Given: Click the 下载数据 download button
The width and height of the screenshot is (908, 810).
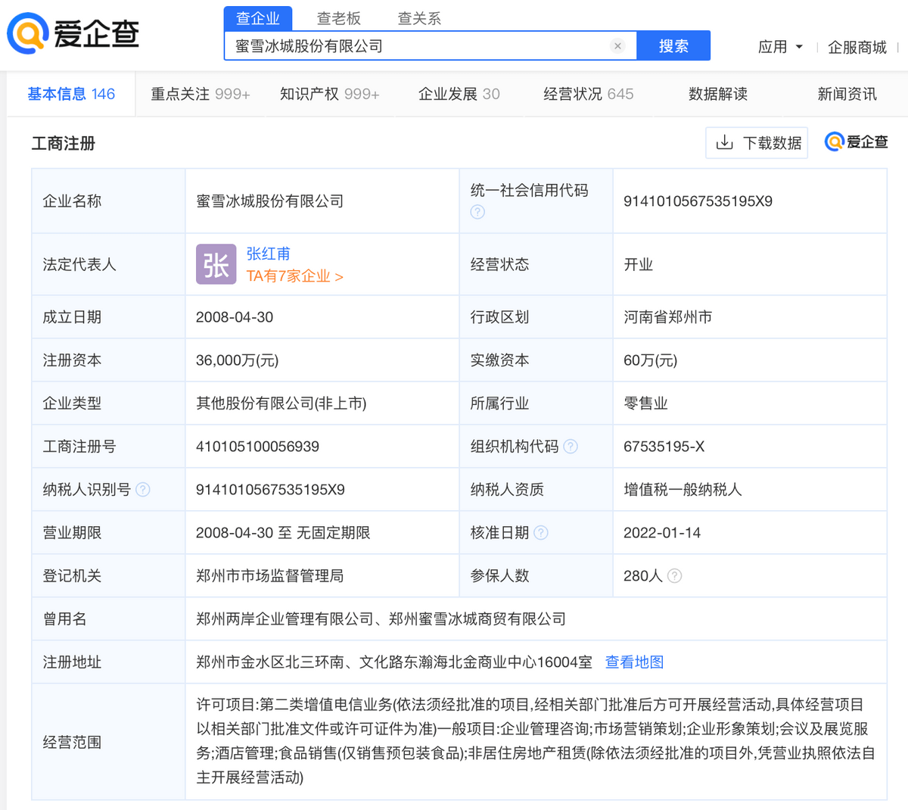Looking at the screenshot, I should [757, 142].
